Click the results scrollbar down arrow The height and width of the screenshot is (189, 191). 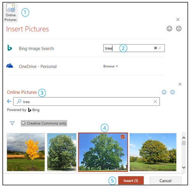pyautogui.click(x=184, y=167)
